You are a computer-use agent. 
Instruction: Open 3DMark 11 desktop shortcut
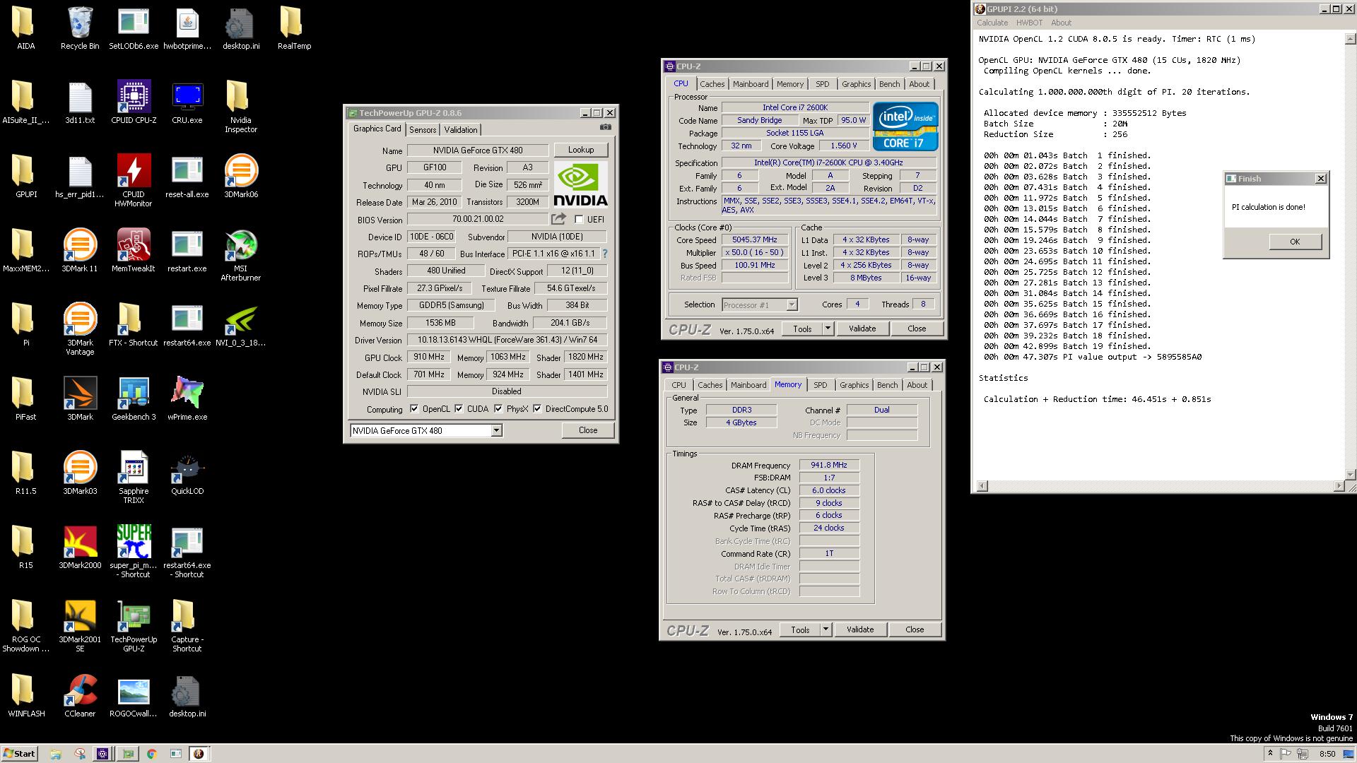(80, 251)
